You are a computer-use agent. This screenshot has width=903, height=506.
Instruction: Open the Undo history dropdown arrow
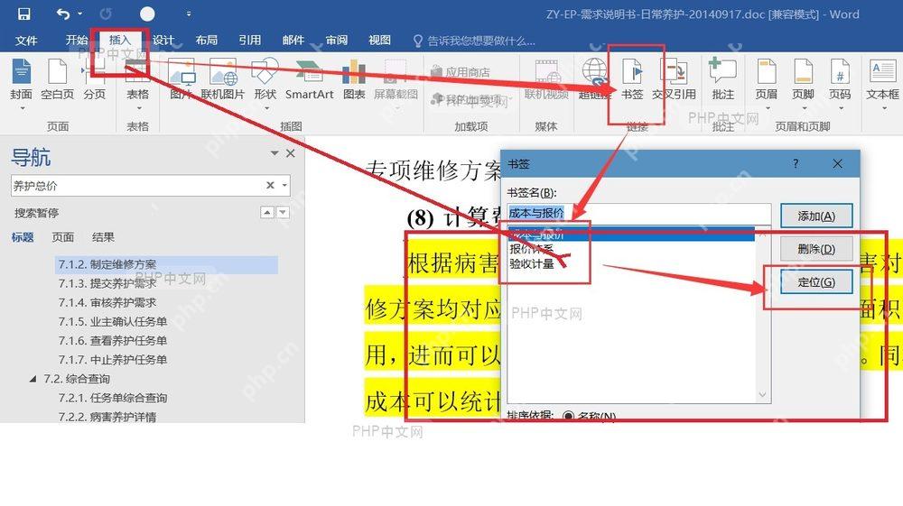point(80,14)
